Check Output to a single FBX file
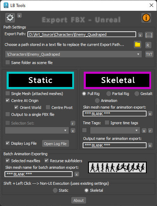The height and width of the screenshot is (206, 157). 8,114
